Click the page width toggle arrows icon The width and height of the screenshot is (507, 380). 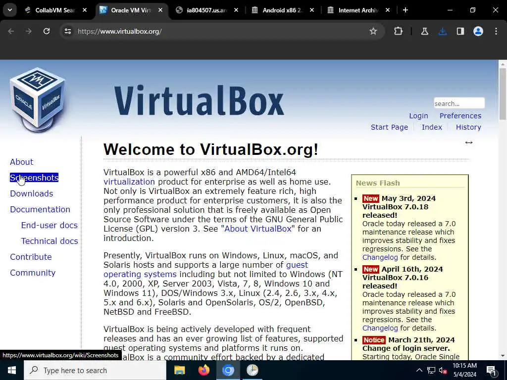click(469, 142)
